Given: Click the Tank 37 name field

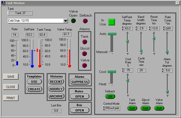Looking at the screenshot, I should [x=20, y=13].
